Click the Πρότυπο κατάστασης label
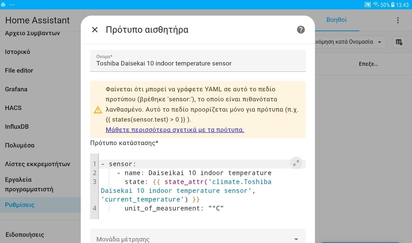The image size is (412, 243). (124, 143)
